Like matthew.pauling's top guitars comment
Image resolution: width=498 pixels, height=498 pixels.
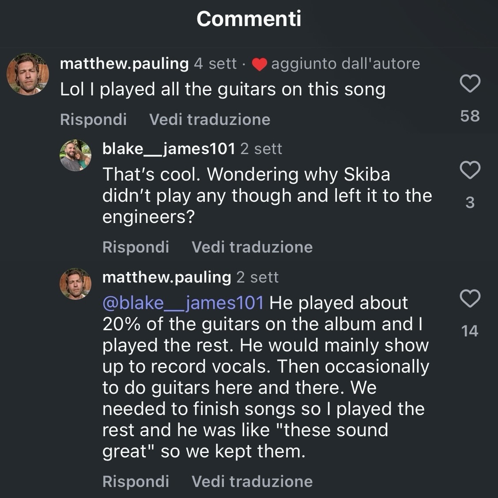(x=470, y=83)
